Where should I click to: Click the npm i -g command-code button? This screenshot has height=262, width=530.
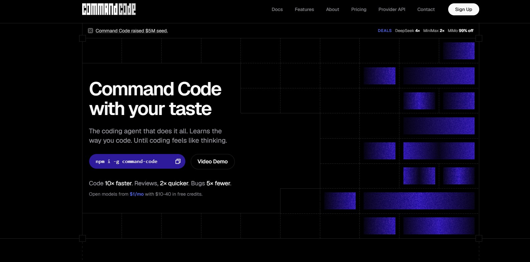click(x=137, y=161)
